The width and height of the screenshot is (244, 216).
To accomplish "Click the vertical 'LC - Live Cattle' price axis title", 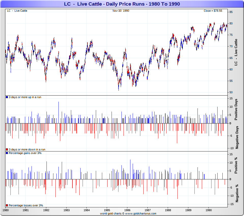I will click(236, 52).
